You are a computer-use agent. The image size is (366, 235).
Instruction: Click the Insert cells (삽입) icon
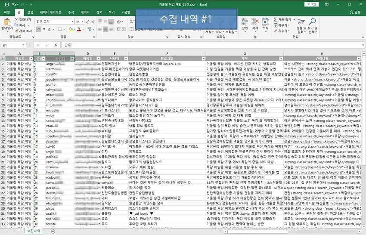pos(245,22)
